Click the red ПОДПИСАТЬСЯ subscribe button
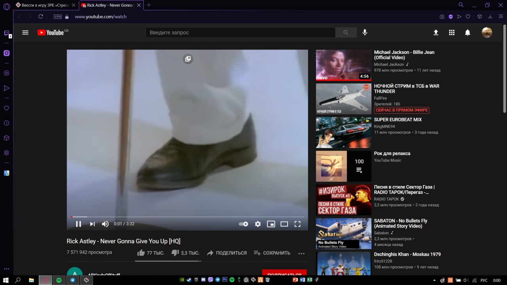Viewport: 507px width, 285px height. (284, 273)
